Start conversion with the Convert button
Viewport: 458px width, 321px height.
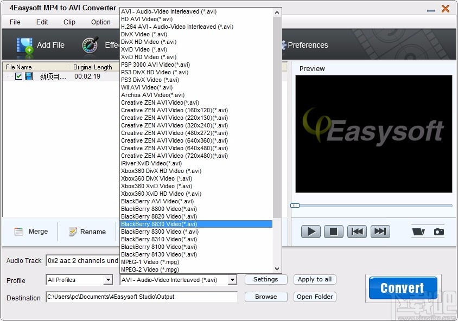[402, 288]
